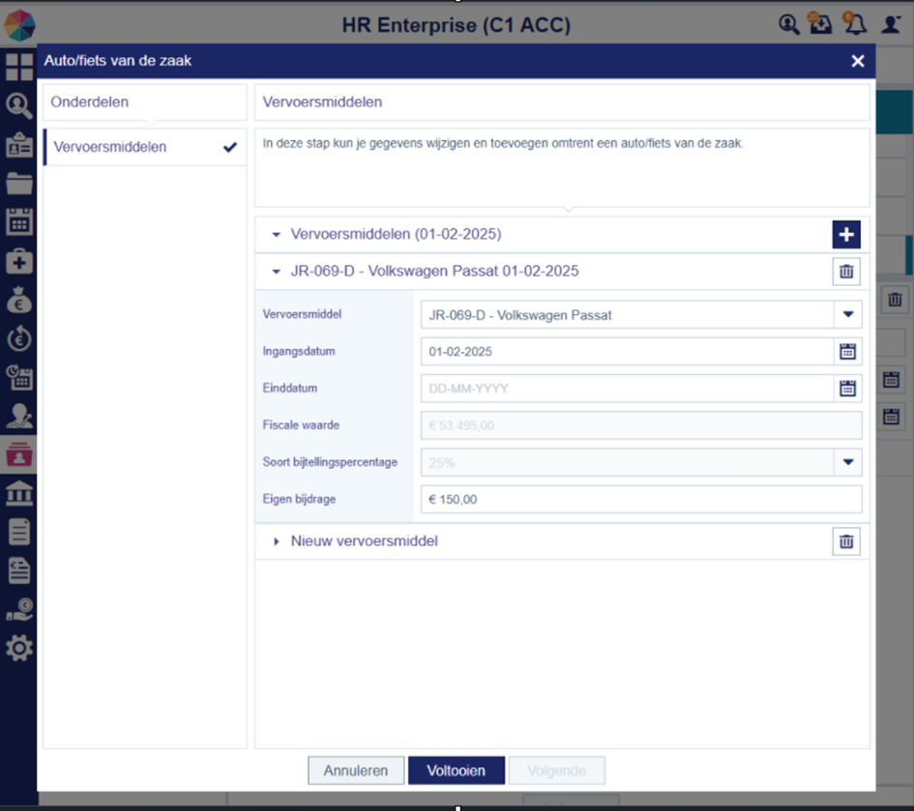
Task: Open the clock calendar icon in sidebar
Action: click(19, 377)
